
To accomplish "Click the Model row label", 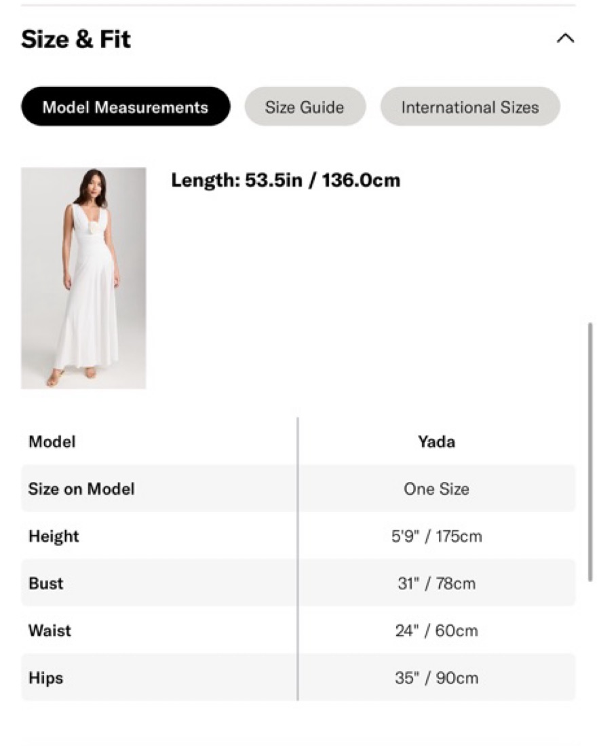I will point(52,441).
